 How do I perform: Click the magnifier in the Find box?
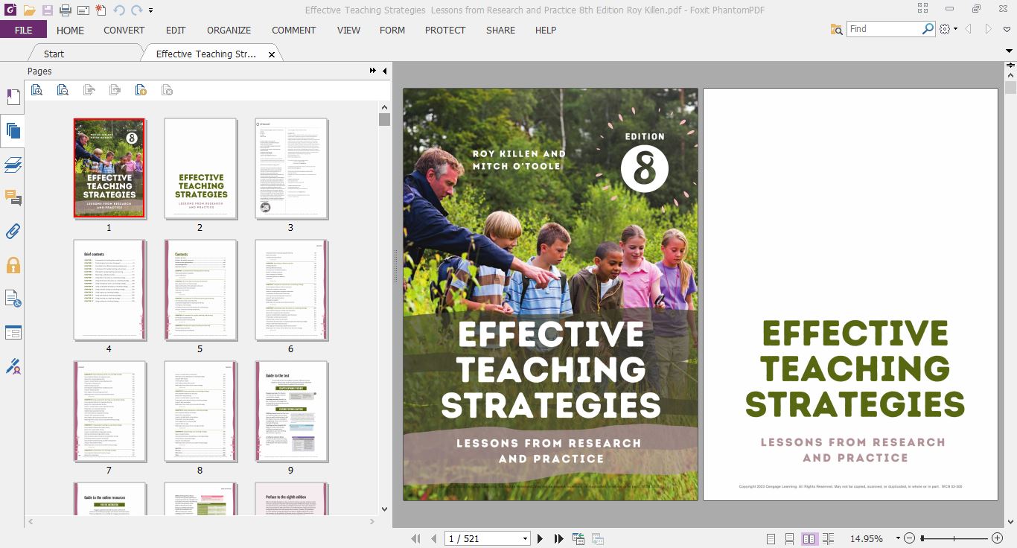(x=928, y=29)
